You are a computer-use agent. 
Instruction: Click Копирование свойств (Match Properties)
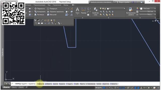pyautogui.click(x=131, y=11)
